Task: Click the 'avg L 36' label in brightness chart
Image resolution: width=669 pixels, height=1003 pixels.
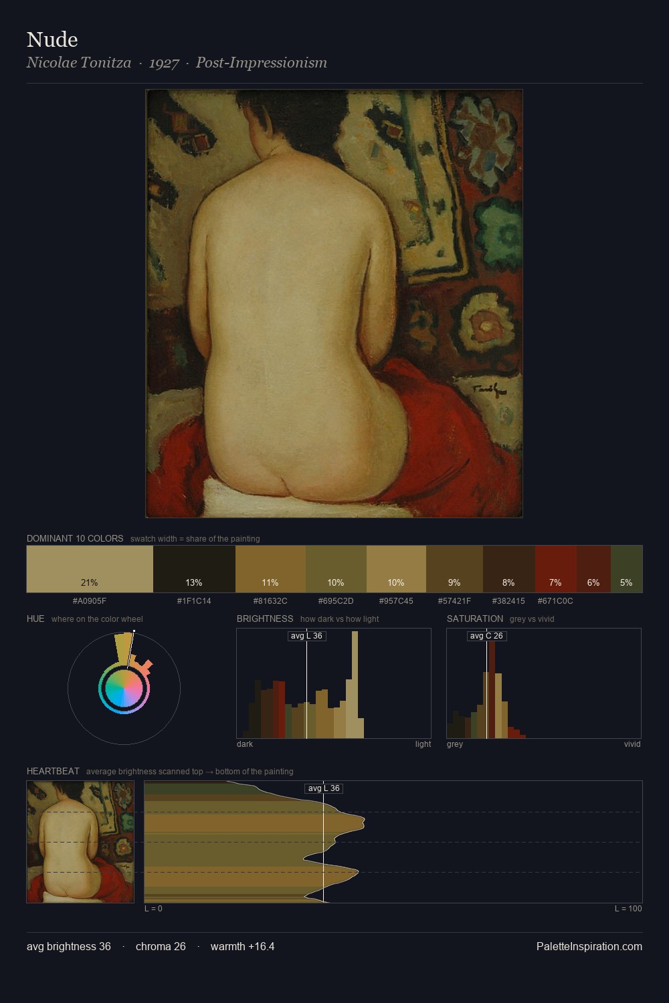Action: point(306,636)
